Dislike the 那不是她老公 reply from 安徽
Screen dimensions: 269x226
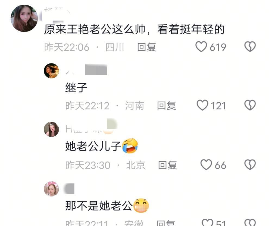250,222
